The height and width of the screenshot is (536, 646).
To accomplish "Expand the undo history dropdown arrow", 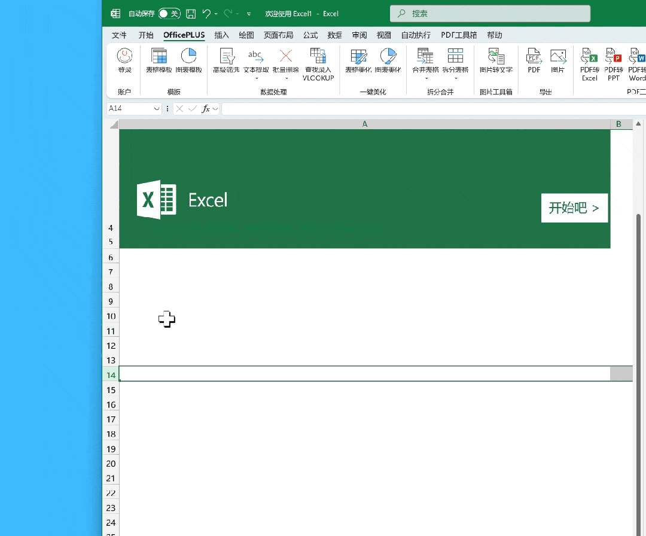I will pos(216,14).
